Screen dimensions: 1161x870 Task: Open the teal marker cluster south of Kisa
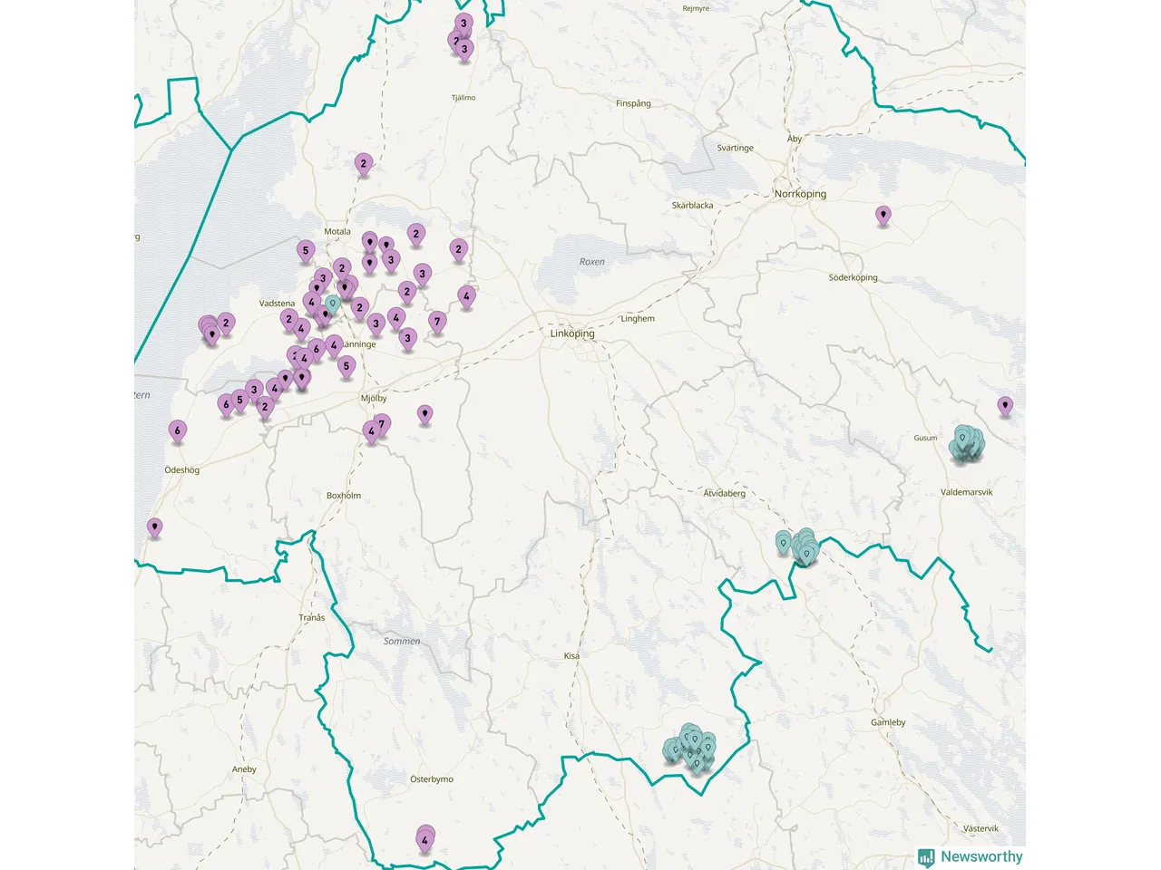pos(690,749)
